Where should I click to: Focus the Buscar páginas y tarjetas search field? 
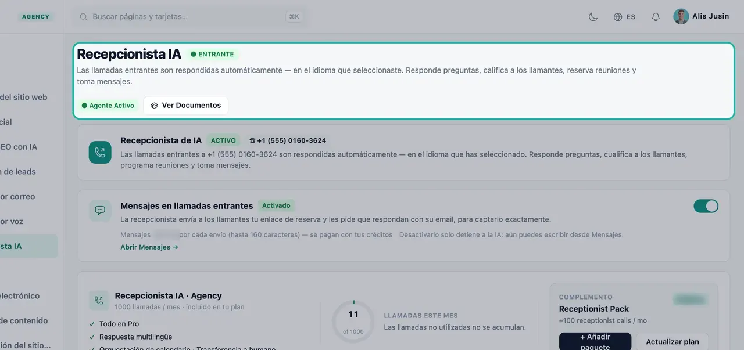click(191, 17)
